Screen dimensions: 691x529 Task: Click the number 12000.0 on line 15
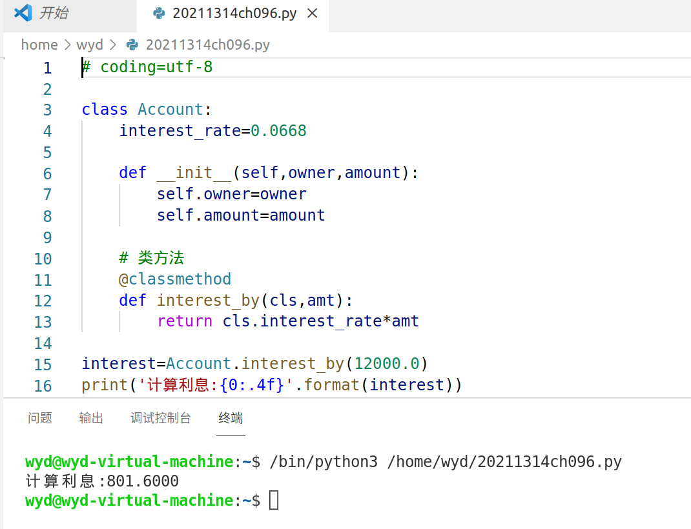click(387, 363)
